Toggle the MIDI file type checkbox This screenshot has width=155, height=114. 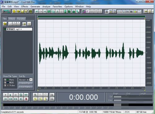pos(5,82)
